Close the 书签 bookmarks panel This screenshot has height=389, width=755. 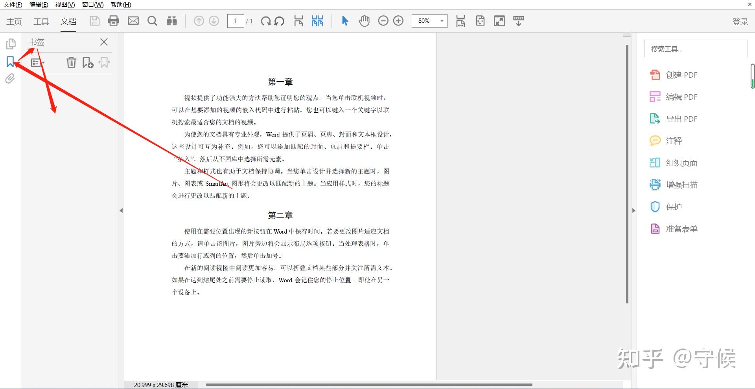pos(104,42)
